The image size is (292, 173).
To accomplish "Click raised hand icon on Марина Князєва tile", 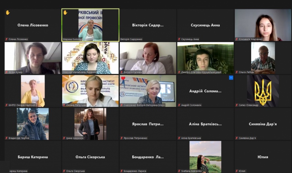I will (x=65, y=12).
